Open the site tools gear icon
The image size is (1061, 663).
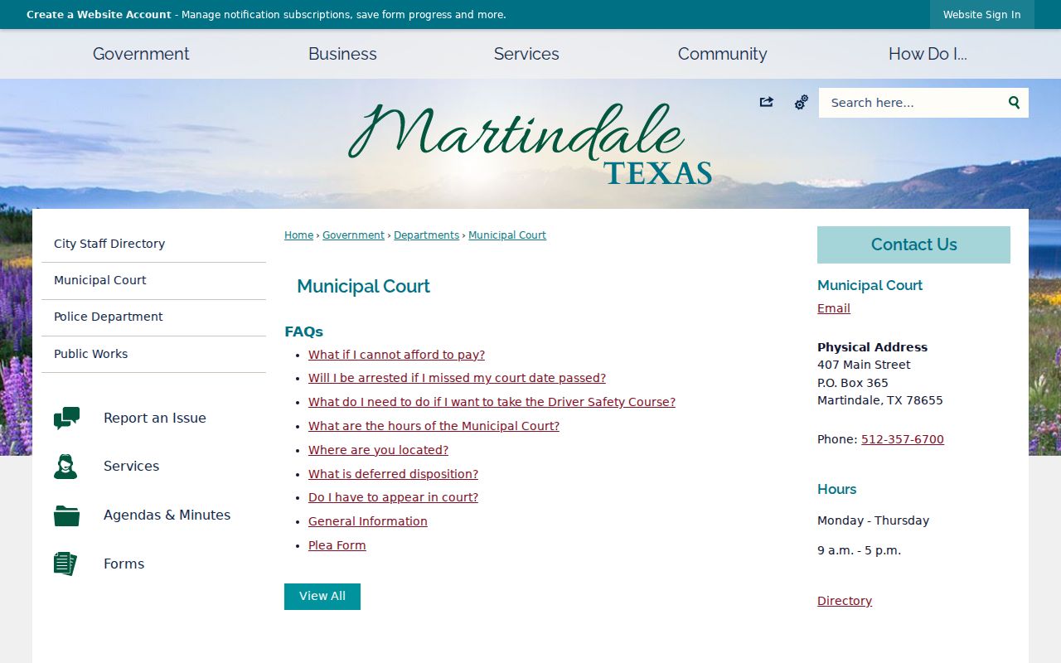click(801, 102)
